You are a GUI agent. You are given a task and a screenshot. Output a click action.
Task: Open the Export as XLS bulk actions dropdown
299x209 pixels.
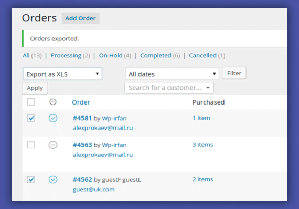click(x=62, y=74)
